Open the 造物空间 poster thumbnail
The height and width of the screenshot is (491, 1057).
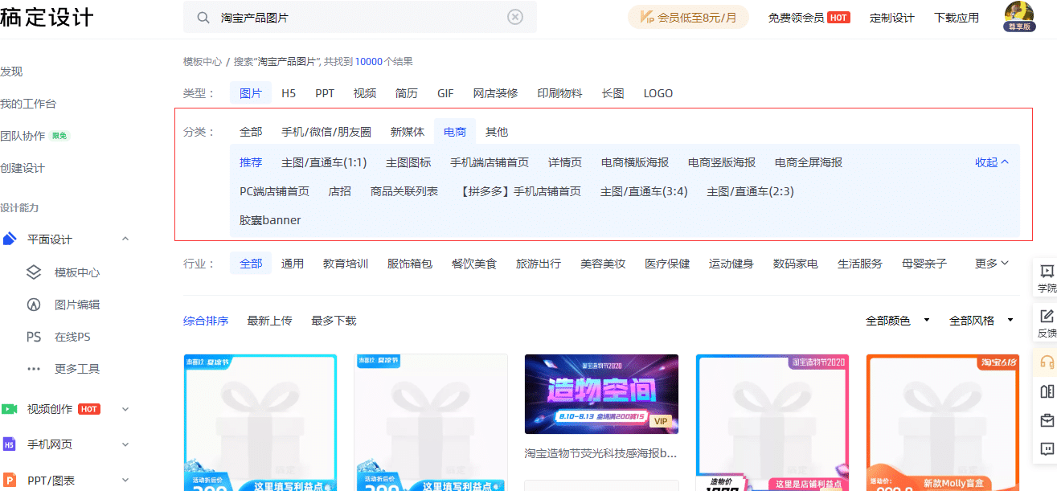tap(601, 394)
